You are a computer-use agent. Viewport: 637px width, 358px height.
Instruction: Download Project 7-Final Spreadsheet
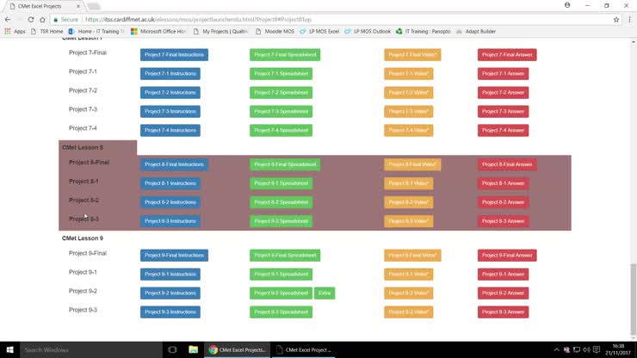pyautogui.click(x=285, y=55)
